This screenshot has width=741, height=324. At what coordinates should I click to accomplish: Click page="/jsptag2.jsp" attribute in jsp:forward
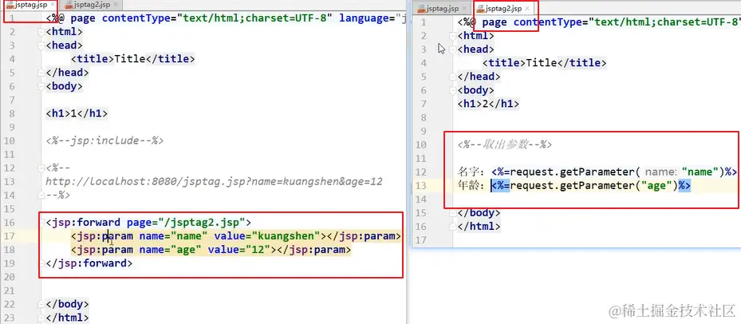186,223
